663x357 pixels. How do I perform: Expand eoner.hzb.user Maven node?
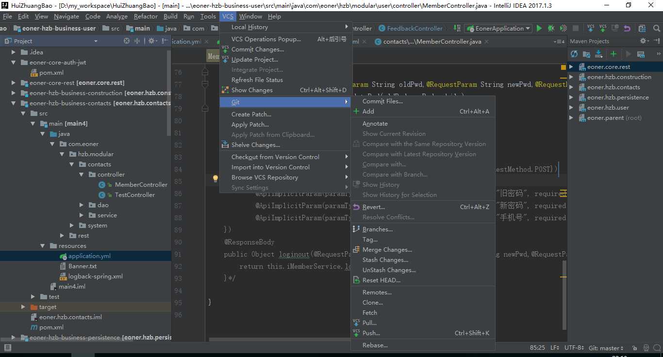571,108
